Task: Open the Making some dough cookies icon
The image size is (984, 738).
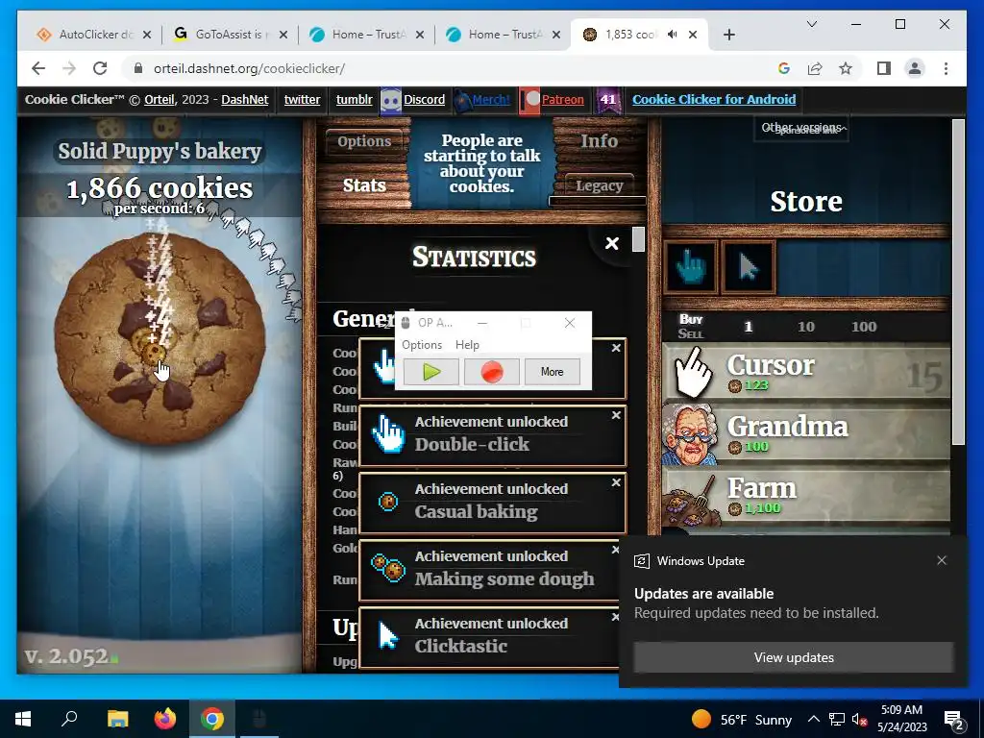Action: click(388, 569)
